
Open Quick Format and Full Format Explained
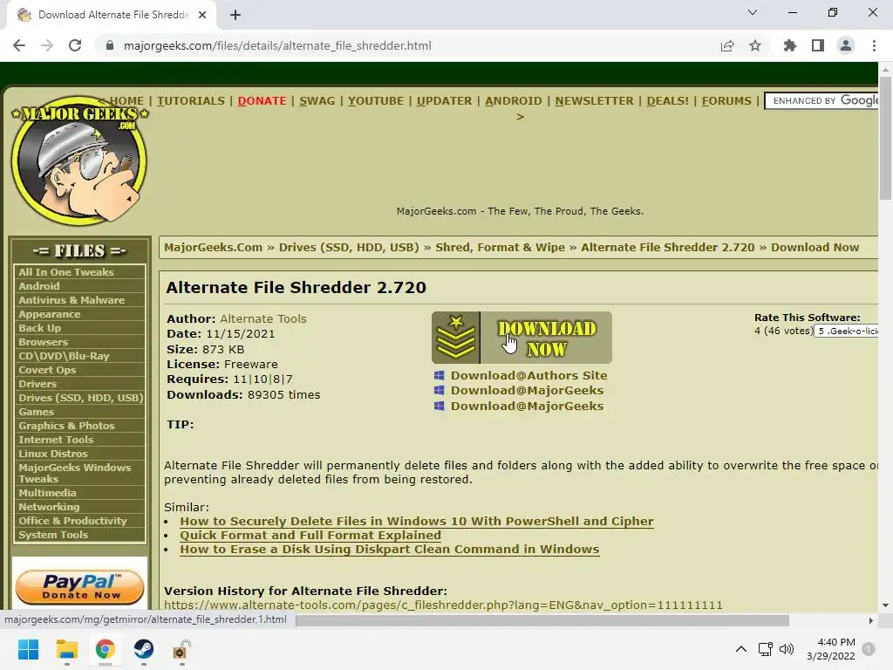310,535
